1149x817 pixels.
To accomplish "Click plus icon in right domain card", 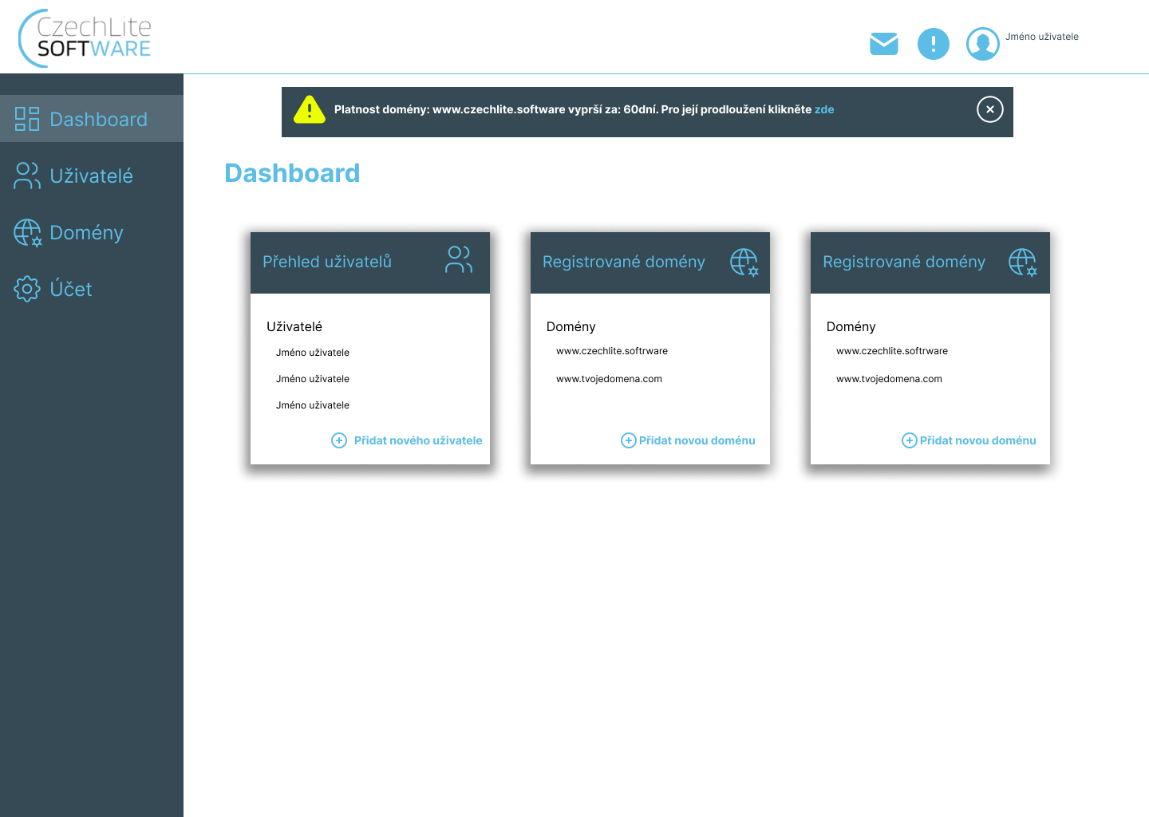I will point(910,440).
